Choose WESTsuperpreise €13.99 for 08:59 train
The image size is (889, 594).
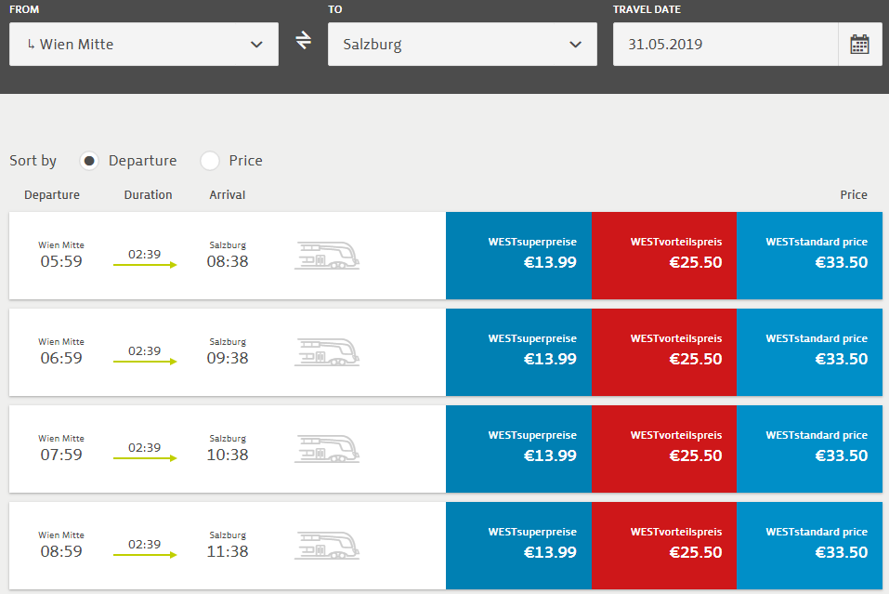(x=518, y=546)
